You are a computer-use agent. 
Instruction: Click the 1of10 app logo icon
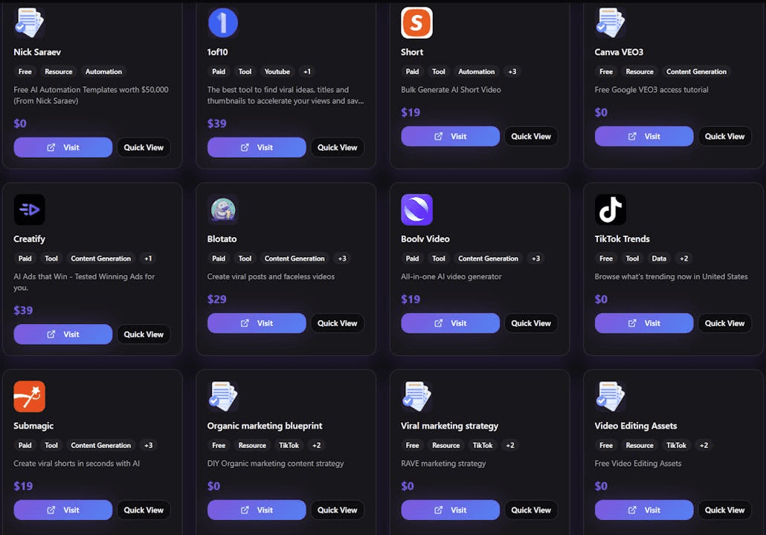tap(223, 23)
